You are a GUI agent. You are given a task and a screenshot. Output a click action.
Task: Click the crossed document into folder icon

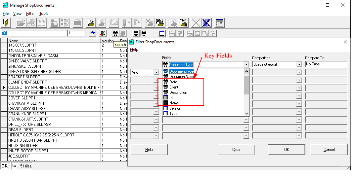pyautogui.click(x=160, y=23)
